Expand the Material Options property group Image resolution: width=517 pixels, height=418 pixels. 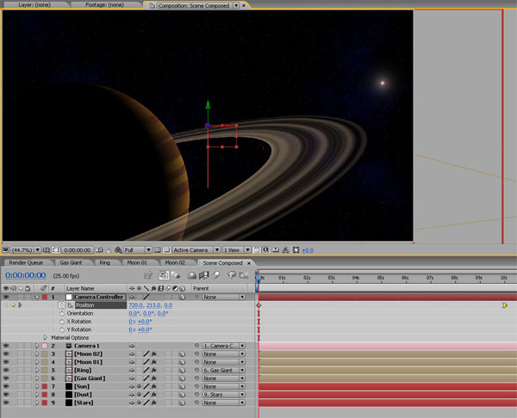(45, 338)
